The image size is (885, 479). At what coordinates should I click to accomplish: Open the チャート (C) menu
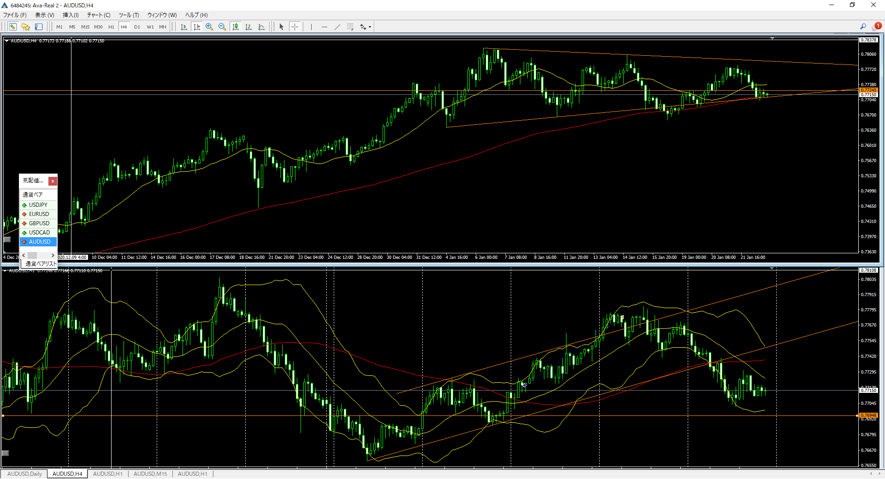coord(99,15)
